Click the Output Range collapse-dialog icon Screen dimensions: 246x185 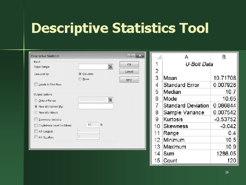(x=110, y=100)
